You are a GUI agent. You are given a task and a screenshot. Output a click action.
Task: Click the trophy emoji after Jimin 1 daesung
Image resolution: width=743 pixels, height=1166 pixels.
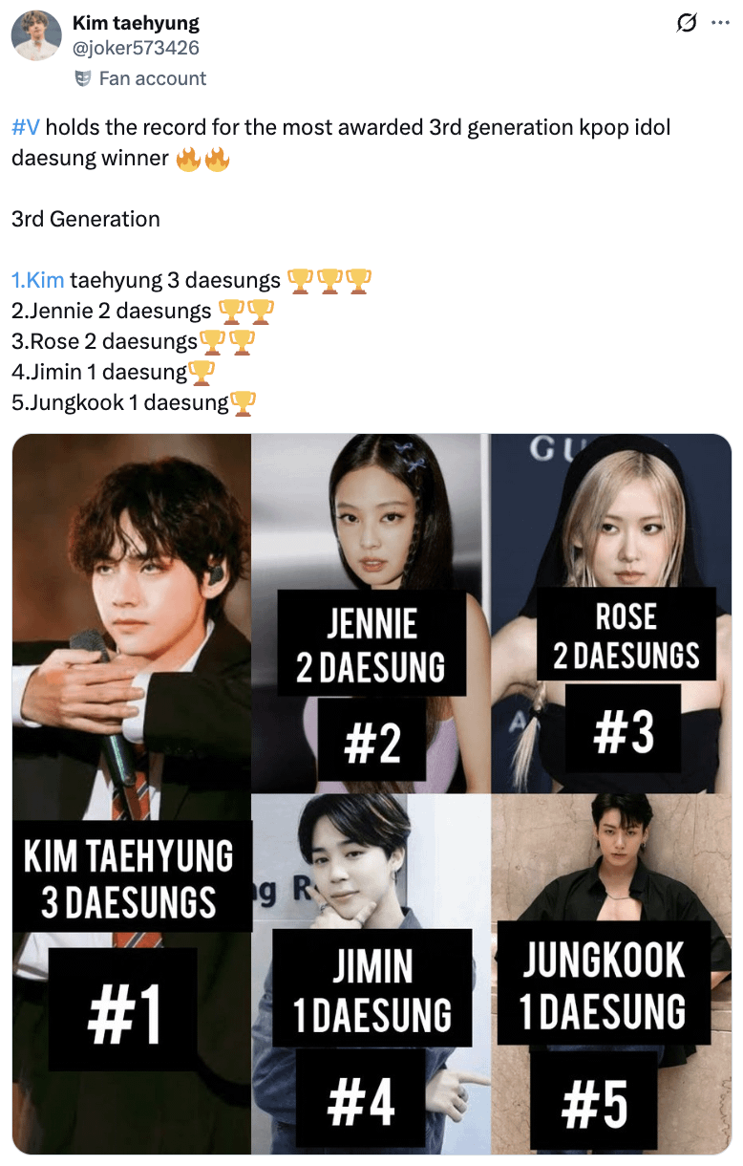(x=202, y=372)
